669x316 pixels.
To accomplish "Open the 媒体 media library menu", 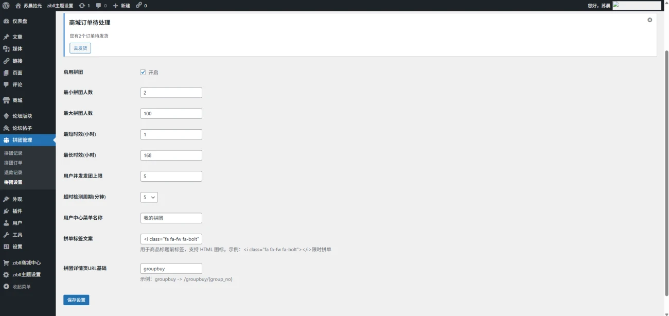I will 17,49.
